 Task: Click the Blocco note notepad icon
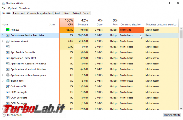pyautogui.click(x=8, y=81)
